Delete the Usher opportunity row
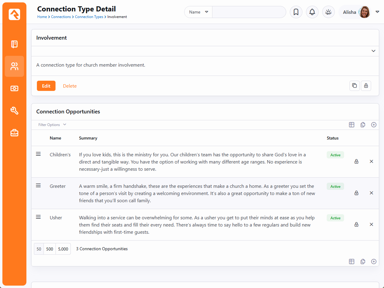 tap(371, 224)
